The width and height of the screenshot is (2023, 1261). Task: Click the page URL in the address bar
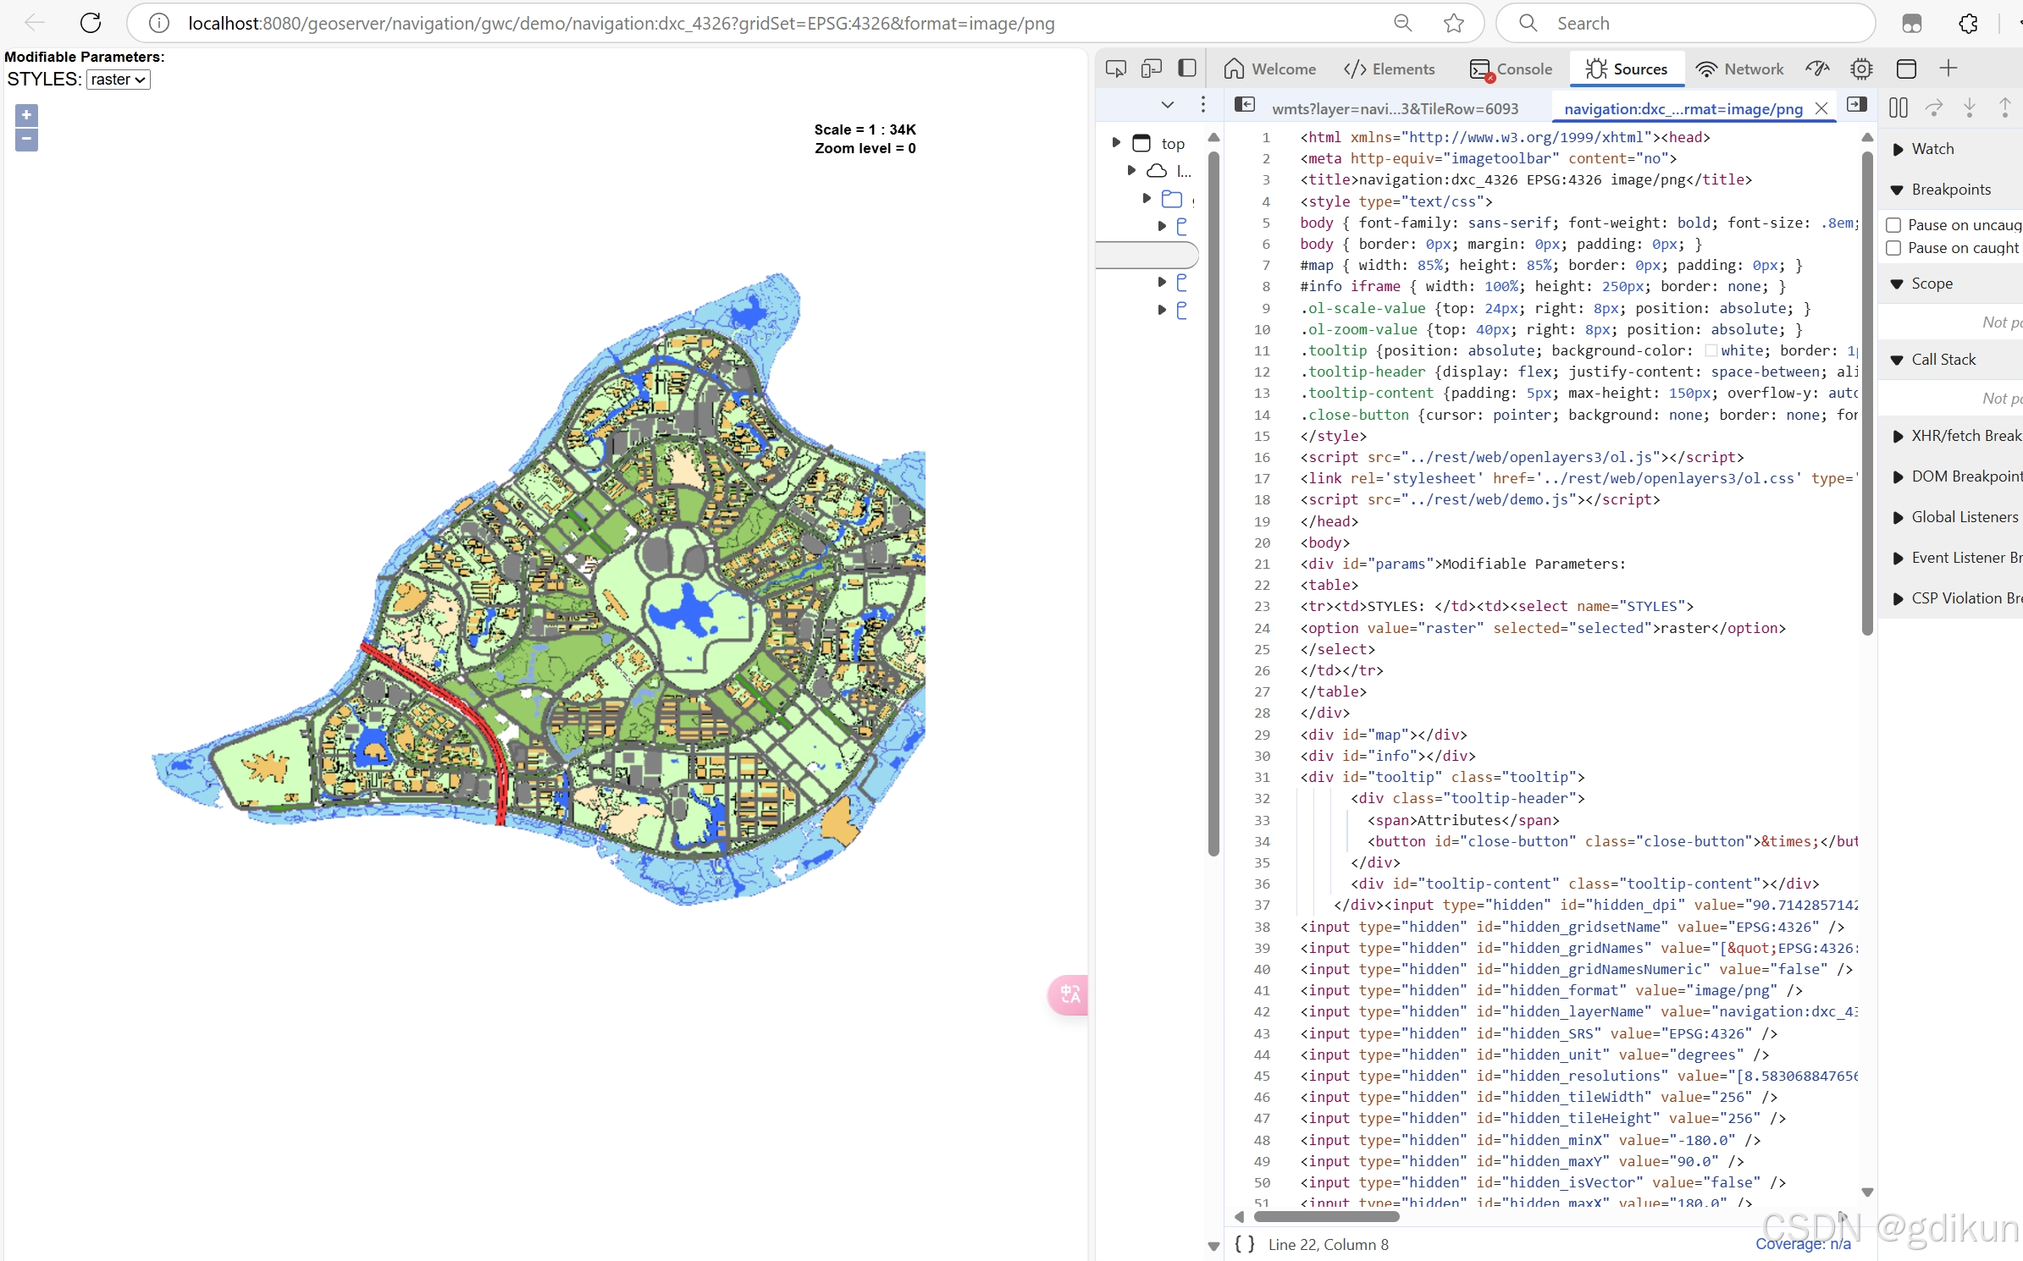click(621, 23)
